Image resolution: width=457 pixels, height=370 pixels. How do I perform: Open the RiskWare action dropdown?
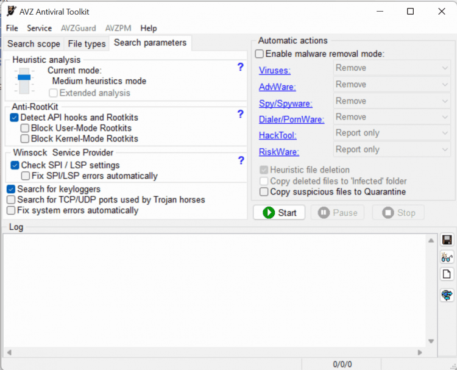point(392,149)
